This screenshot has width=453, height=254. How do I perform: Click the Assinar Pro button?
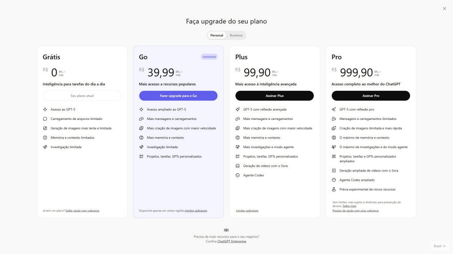pyautogui.click(x=371, y=95)
